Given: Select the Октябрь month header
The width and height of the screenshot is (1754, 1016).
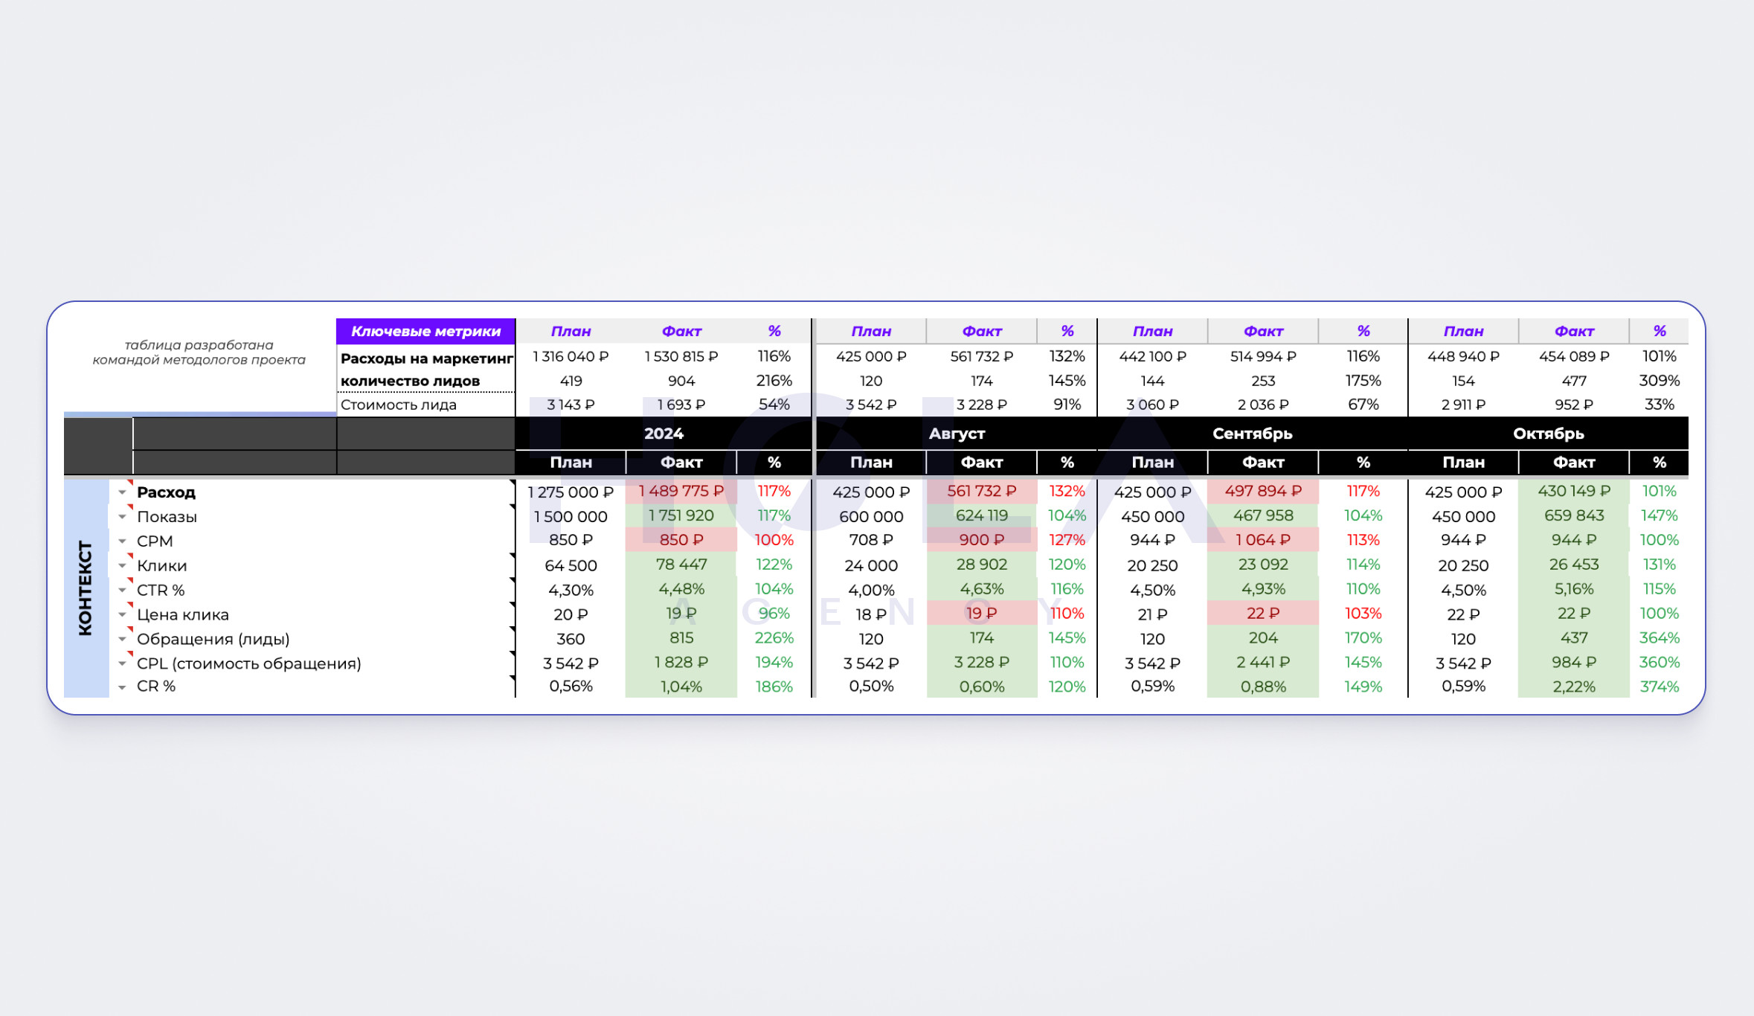Looking at the screenshot, I should point(1548,434).
